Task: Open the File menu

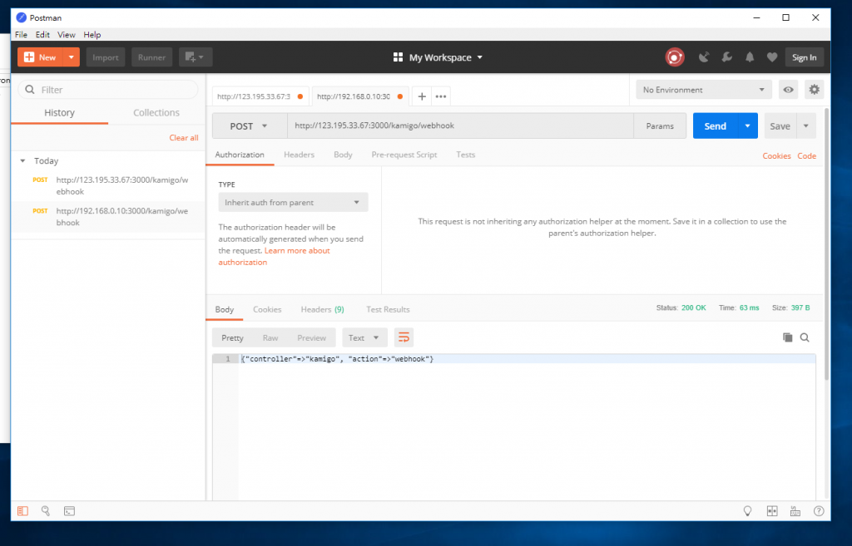Action: (x=21, y=34)
